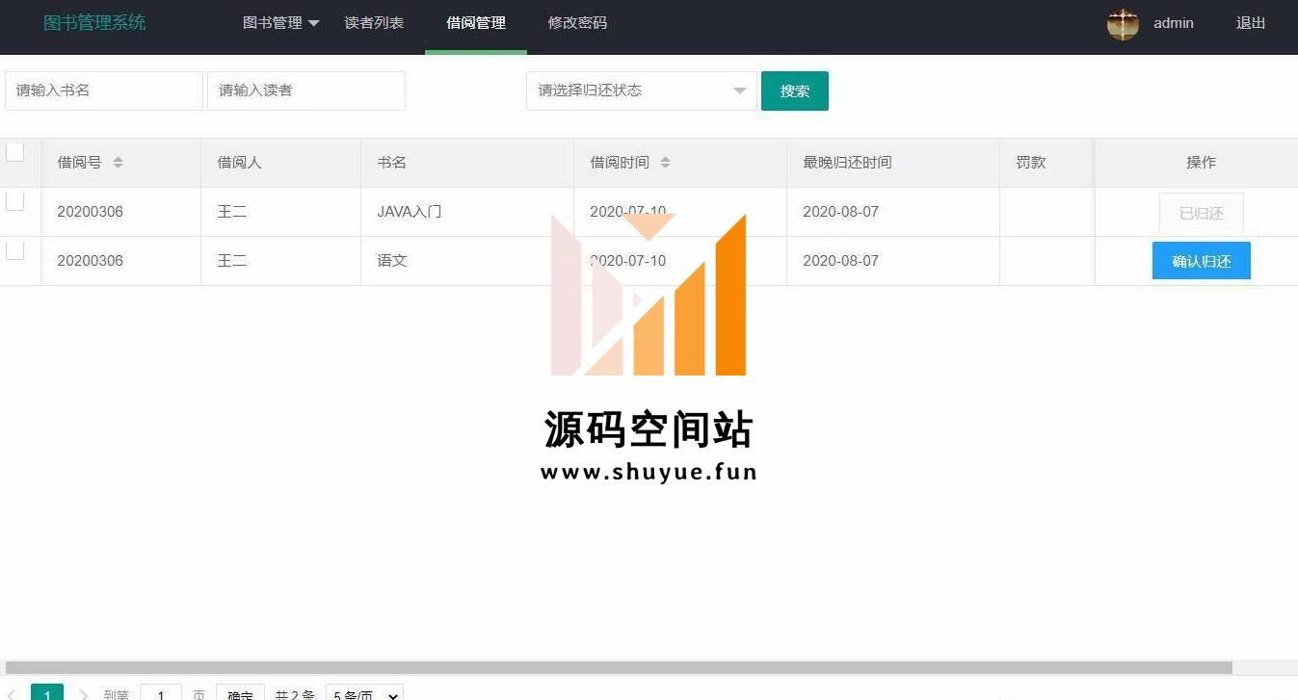Select page 1 in pagination
The image size is (1298, 700).
coord(47,693)
